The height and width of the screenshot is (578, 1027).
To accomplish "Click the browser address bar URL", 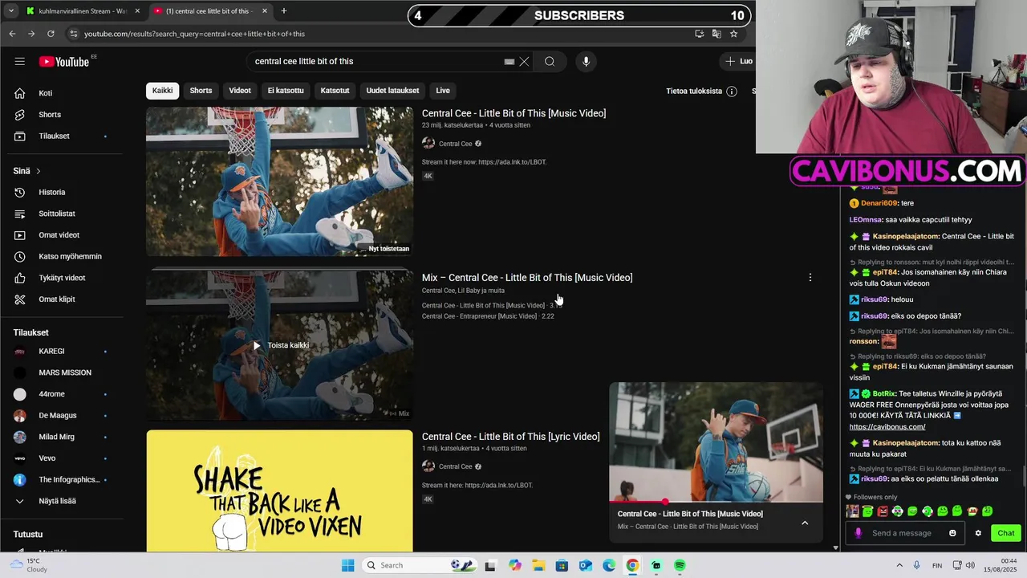I will [x=194, y=34].
